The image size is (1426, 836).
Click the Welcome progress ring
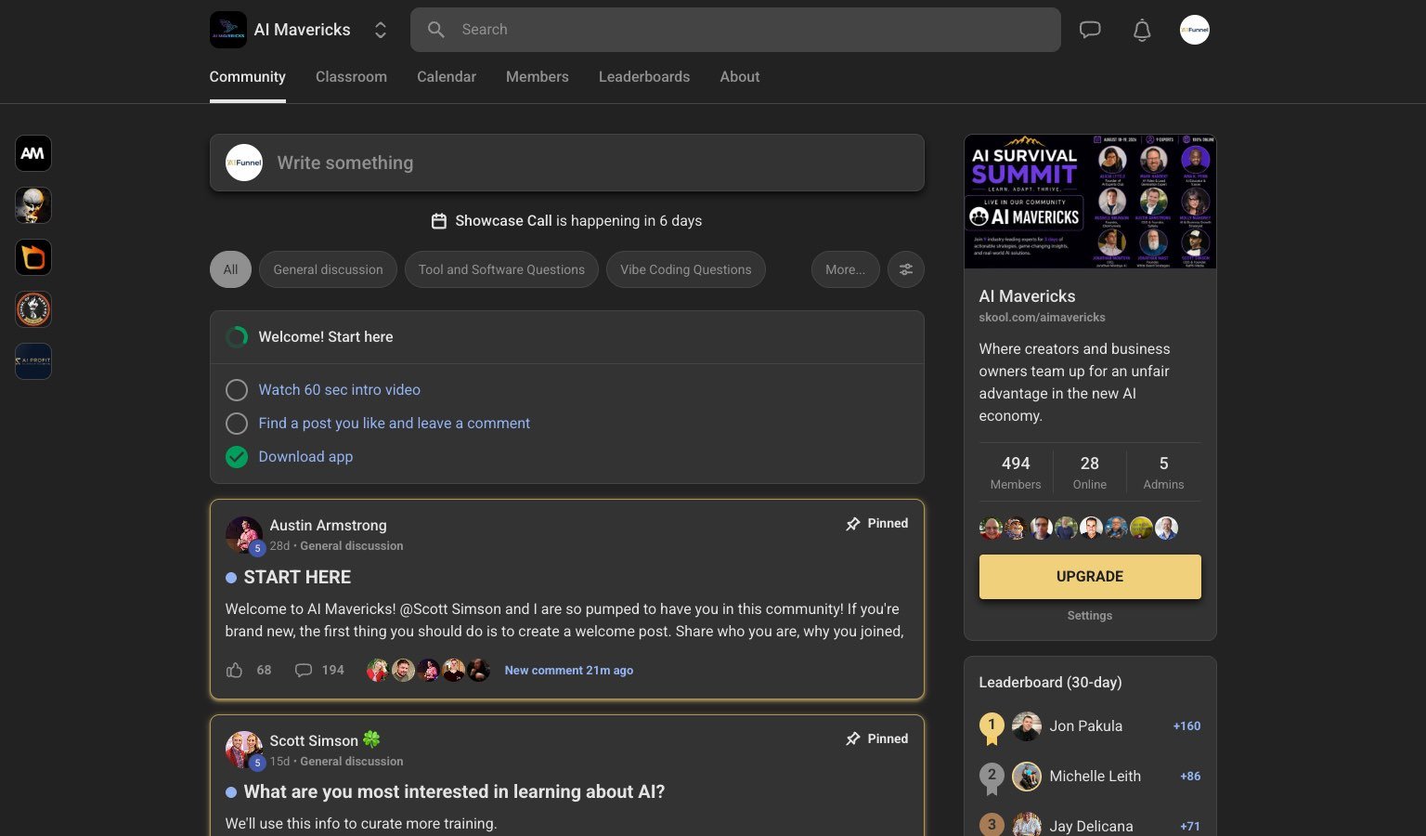click(x=237, y=337)
